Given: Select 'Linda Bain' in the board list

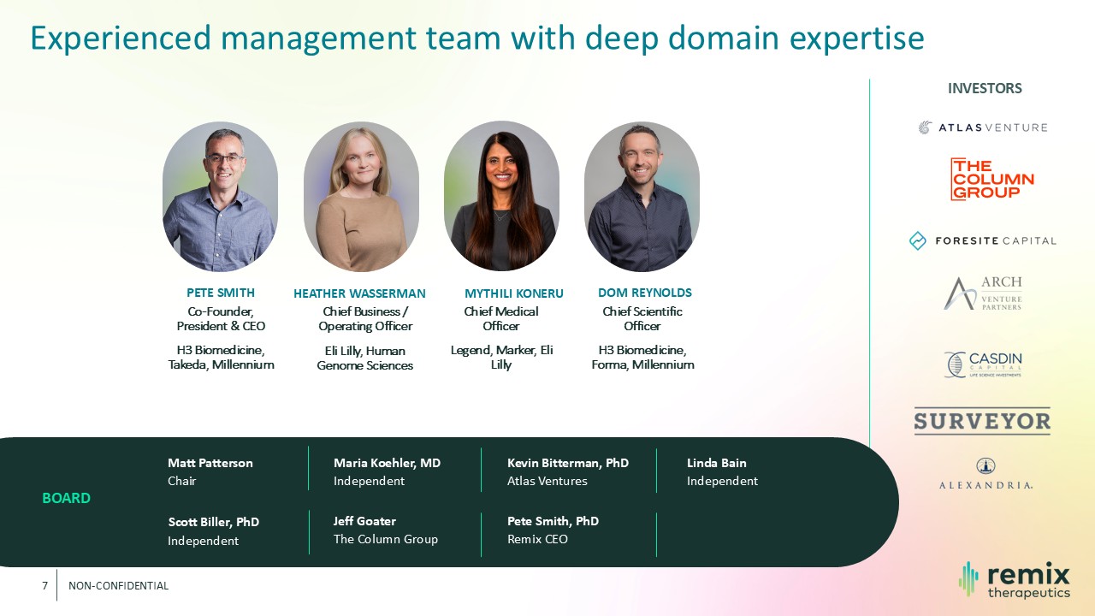Looking at the screenshot, I should pyautogui.click(x=717, y=463).
